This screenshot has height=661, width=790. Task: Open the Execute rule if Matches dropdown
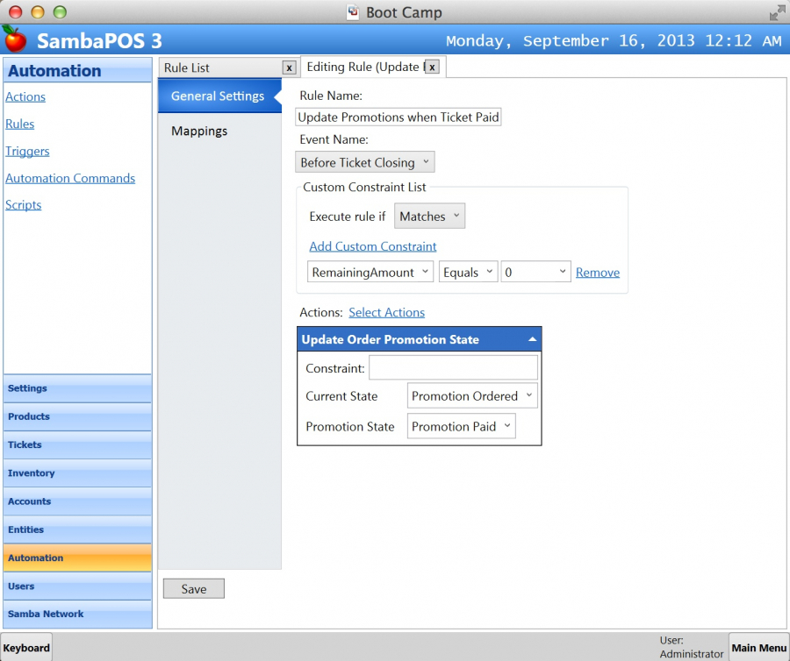429,217
